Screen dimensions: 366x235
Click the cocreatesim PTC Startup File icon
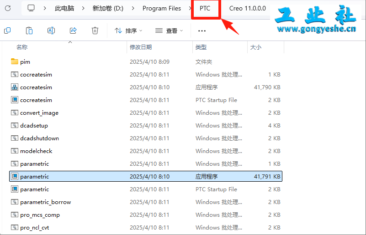15,100
